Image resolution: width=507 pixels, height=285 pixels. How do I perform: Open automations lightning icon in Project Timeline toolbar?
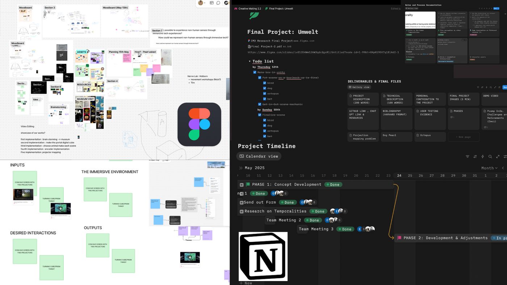click(483, 157)
